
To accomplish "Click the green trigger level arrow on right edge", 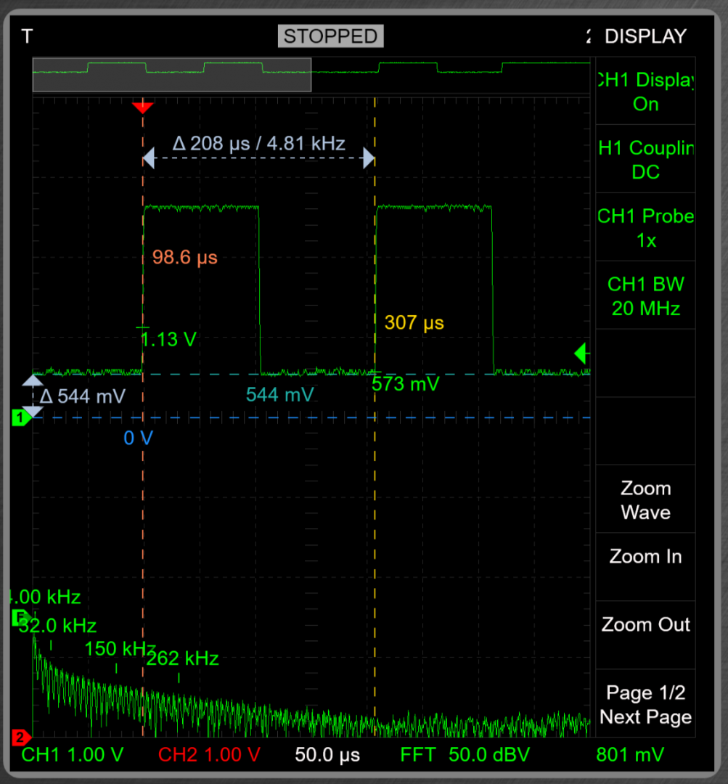I will click(580, 354).
